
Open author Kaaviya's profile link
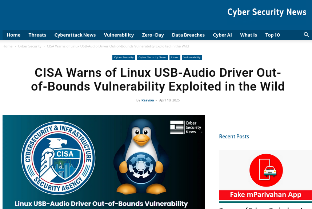coord(148,100)
